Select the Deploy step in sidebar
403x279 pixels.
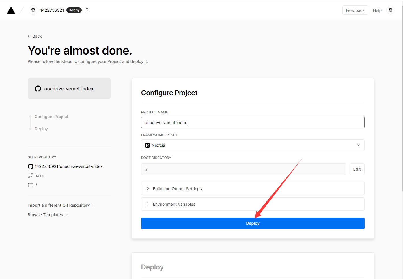tap(41, 129)
